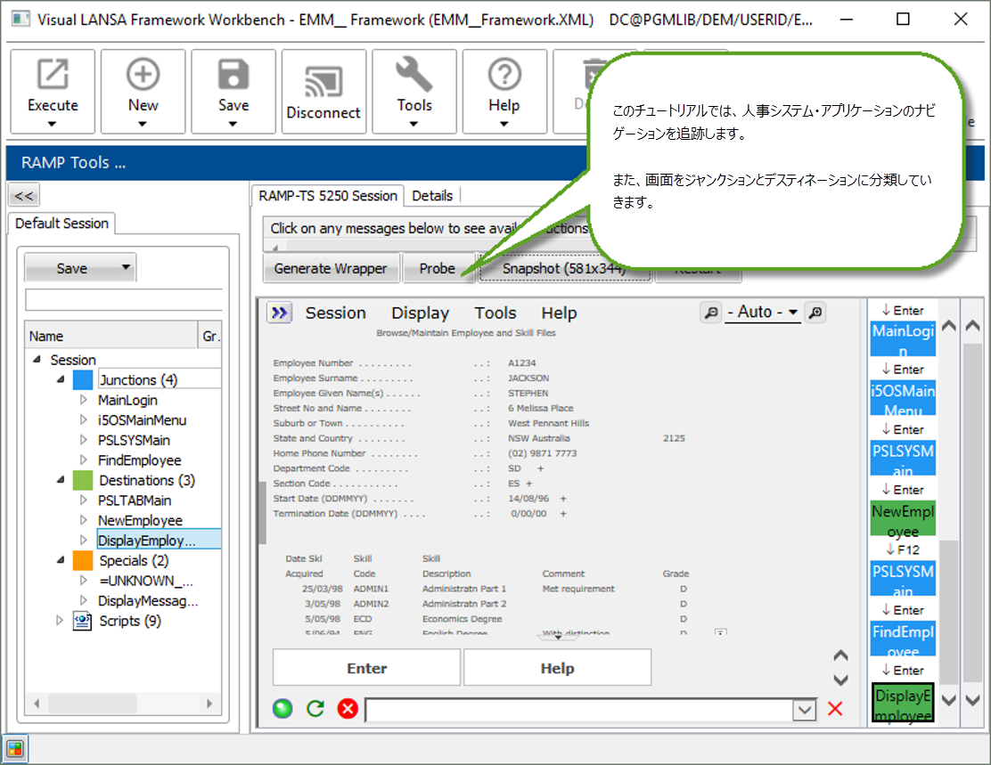This screenshot has height=765, width=991.
Task: Click the Disconnect toolbar icon
Action: 324,82
